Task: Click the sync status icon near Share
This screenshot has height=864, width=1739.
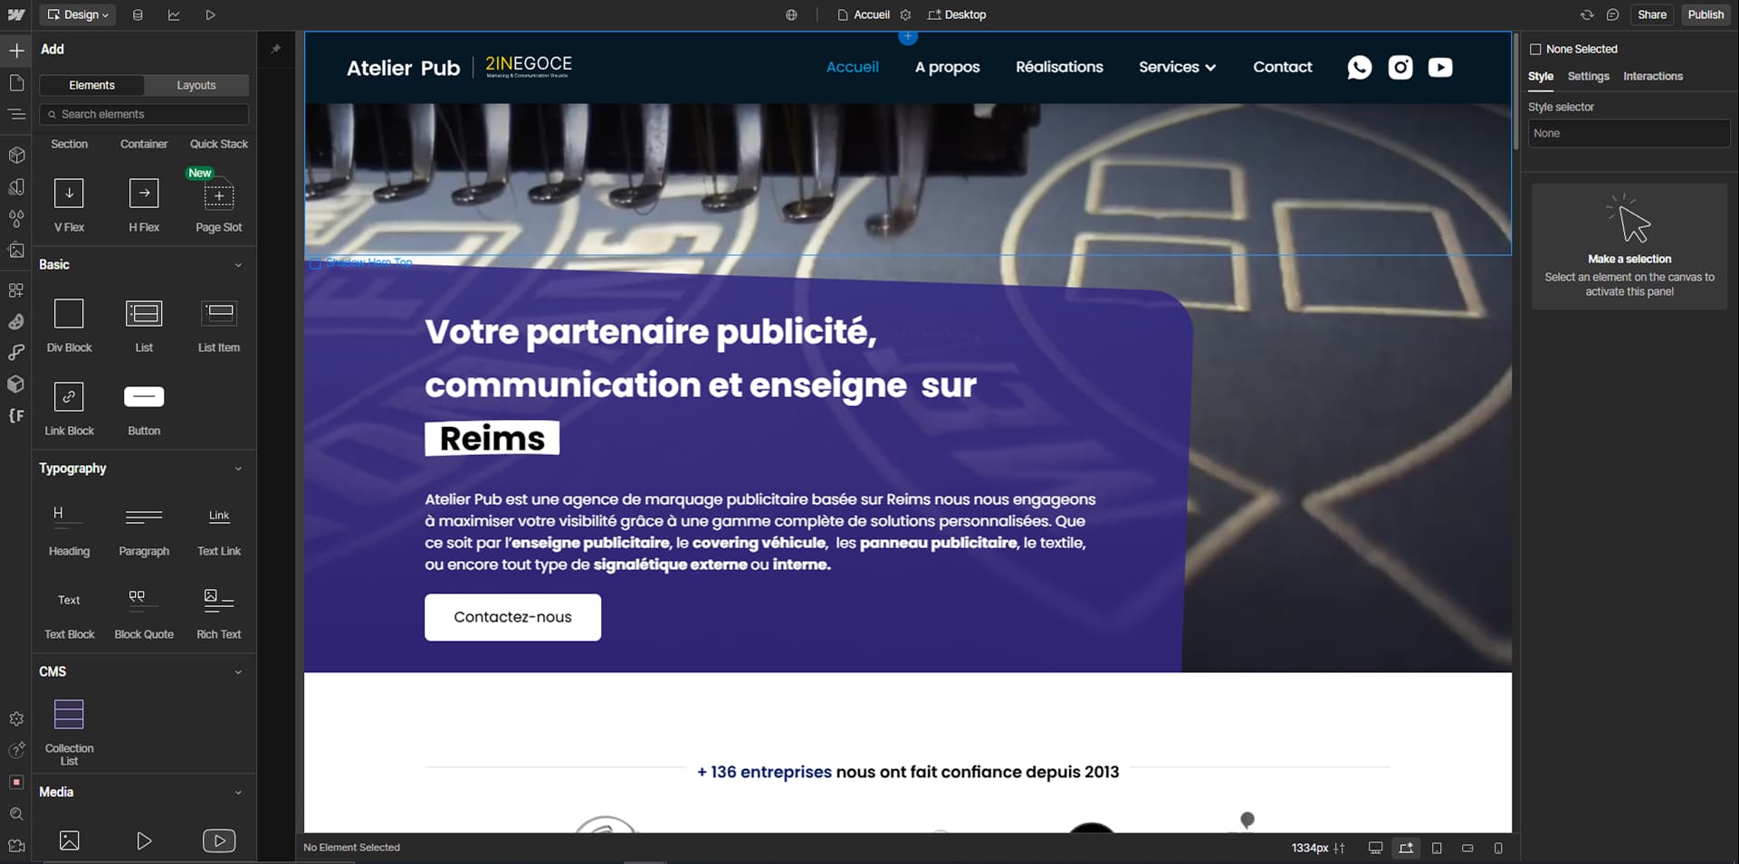Action: (1587, 14)
